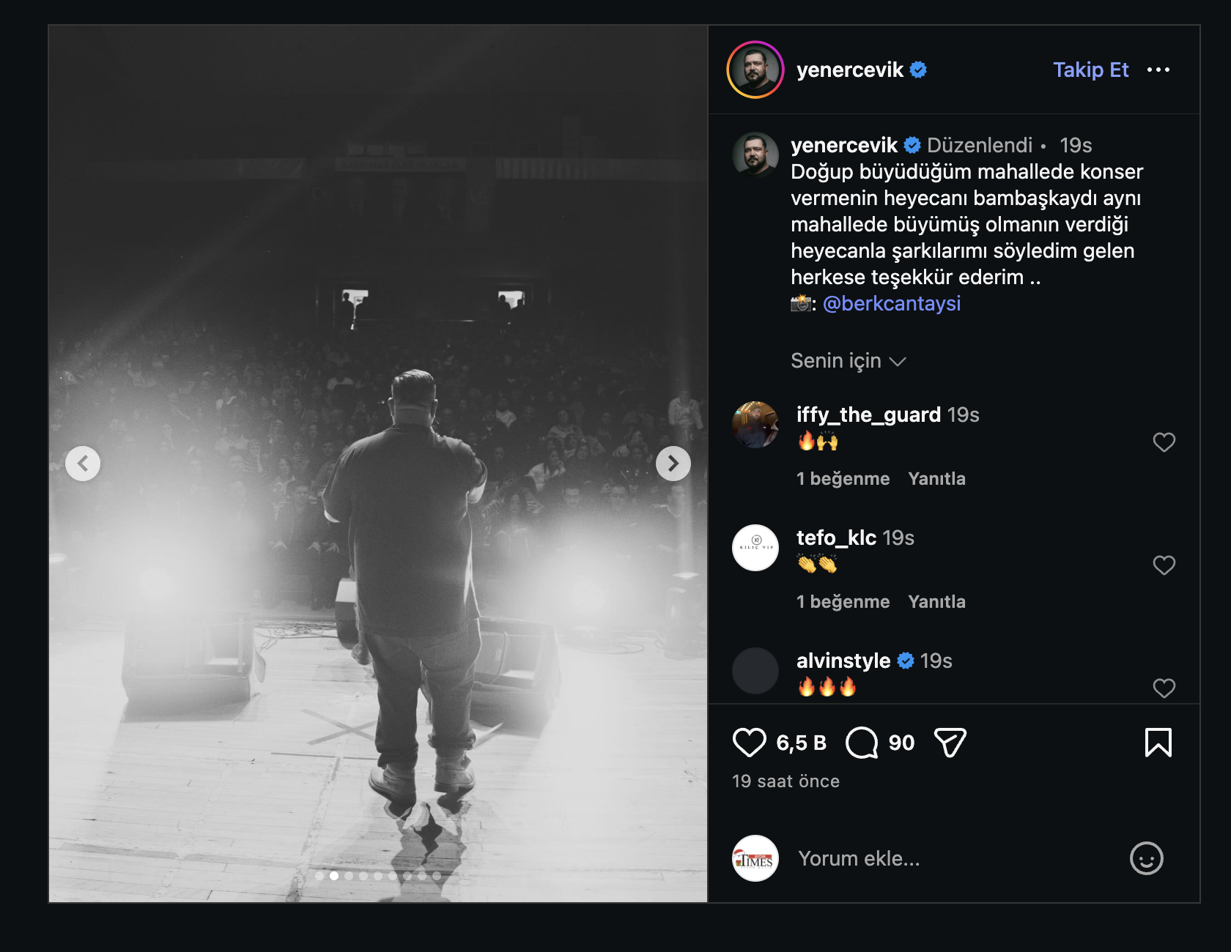This screenshot has height=952, width=1231.
Task: Follow yenercevik with 'Takip Et'
Action: pyautogui.click(x=1090, y=70)
